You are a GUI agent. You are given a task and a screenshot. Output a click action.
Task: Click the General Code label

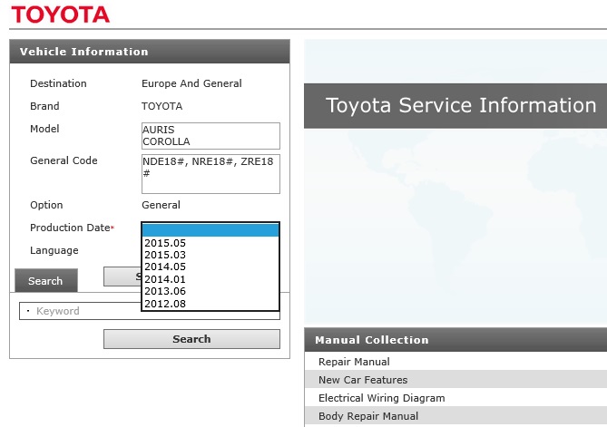click(64, 160)
